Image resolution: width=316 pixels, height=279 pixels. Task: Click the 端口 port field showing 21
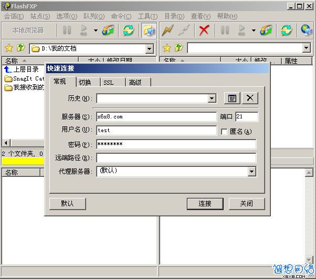pyautogui.click(x=247, y=117)
